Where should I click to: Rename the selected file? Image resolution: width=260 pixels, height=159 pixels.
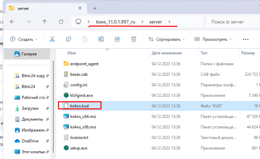point(101,39)
